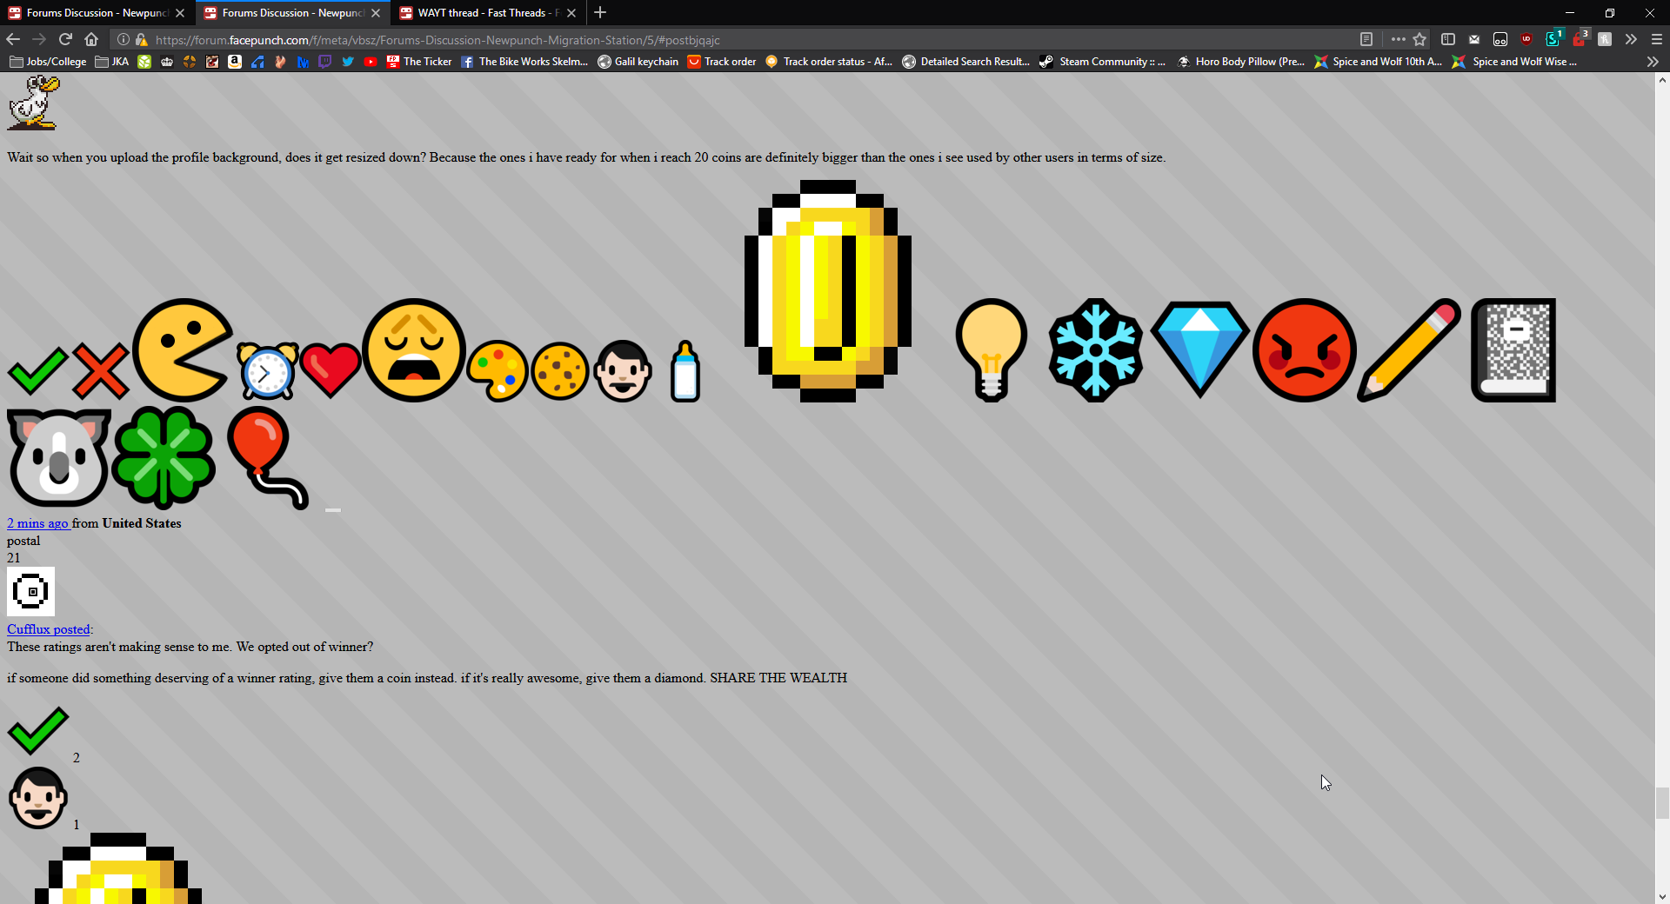Open page actions three-dot menu
Image resolution: width=1670 pixels, height=904 pixels.
pyautogui.click(x=1398, y=39)
